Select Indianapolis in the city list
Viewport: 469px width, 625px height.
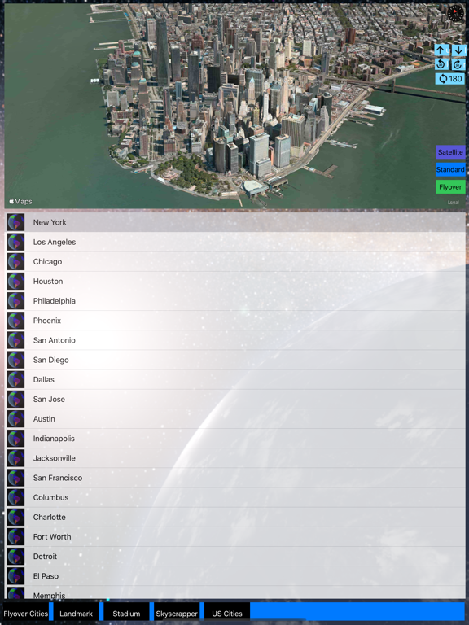point(235,439)
